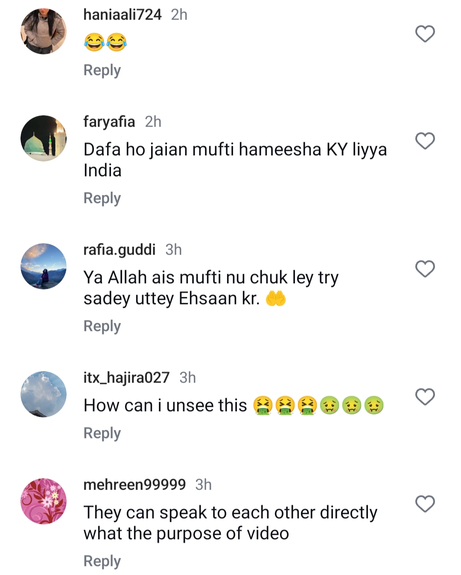The image size is (461, 575).
Task: Tap the 3h timestamp on itx_hajira027's comment
Action: tap(187, 378)
